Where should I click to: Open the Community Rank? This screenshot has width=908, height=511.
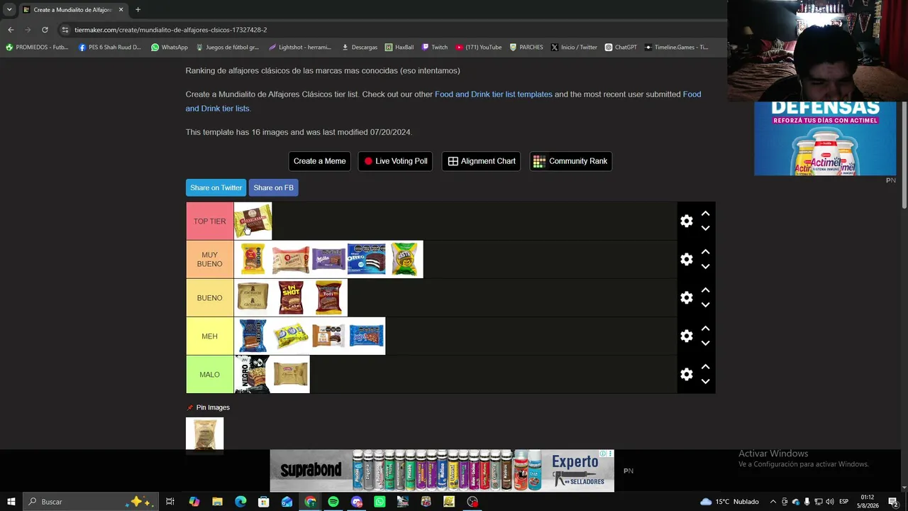pos(570,161)
